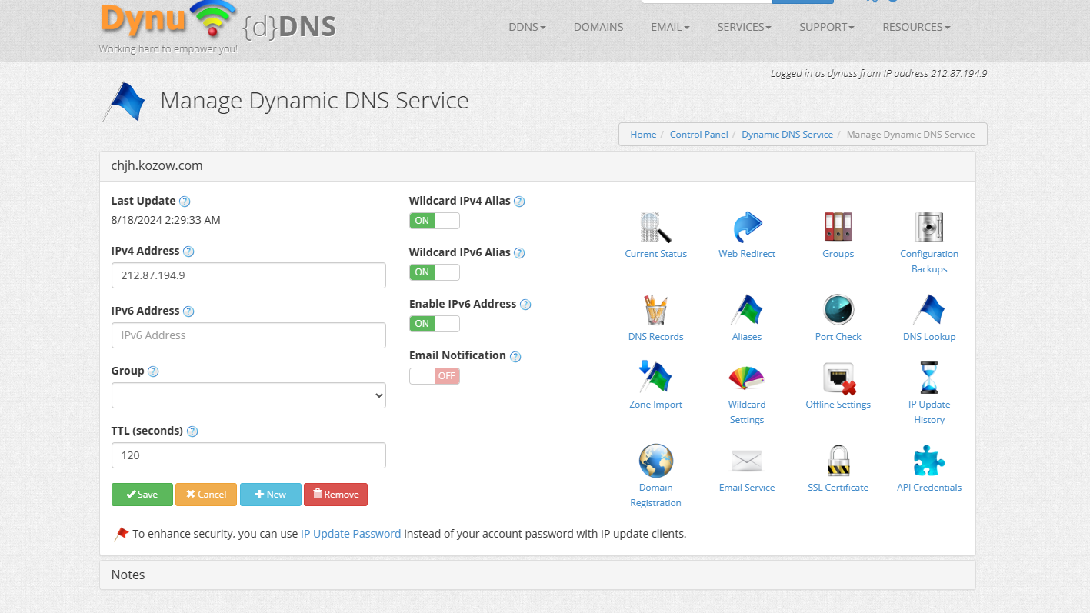Open the Zone Import icon
Image resolution: width=1090 pixels, height=613 pixels.
coord(655,378)
